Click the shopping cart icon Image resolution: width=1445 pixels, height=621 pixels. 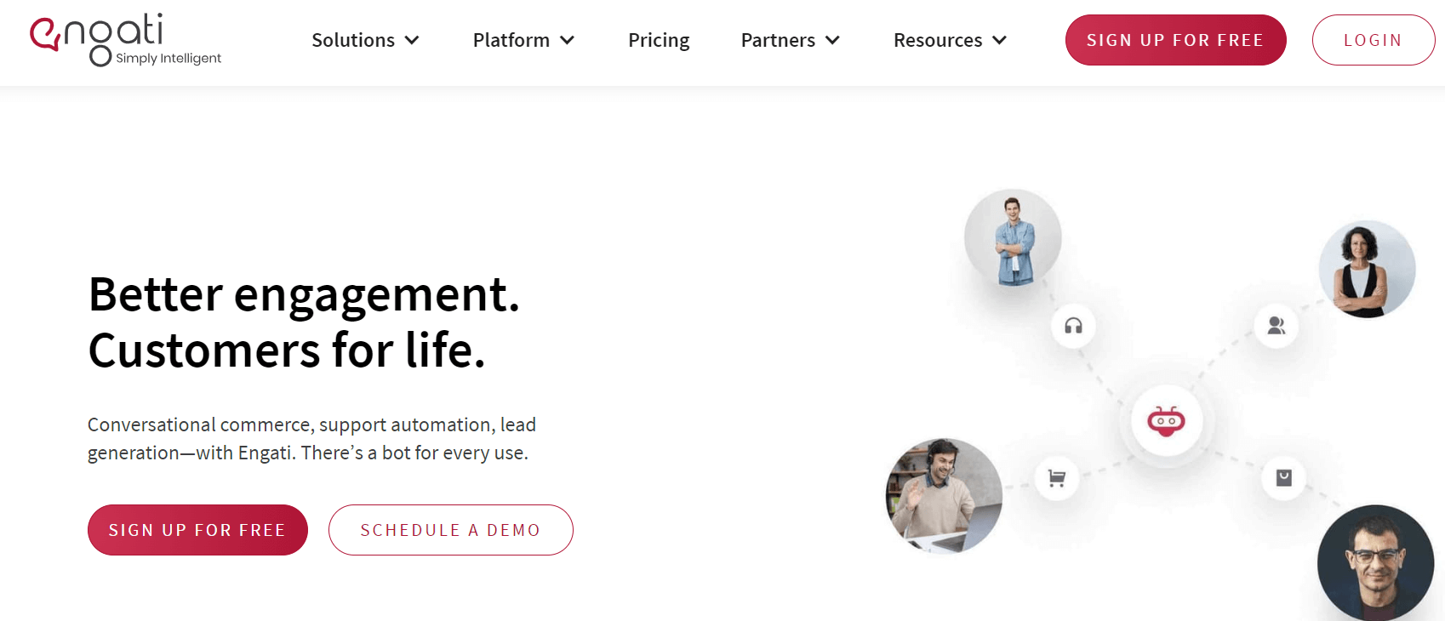click(x=1057, y=478)
